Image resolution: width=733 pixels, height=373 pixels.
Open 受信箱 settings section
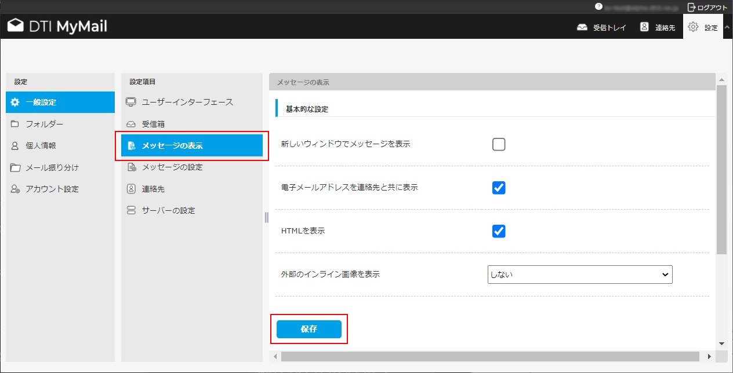[x=192, y=124]
